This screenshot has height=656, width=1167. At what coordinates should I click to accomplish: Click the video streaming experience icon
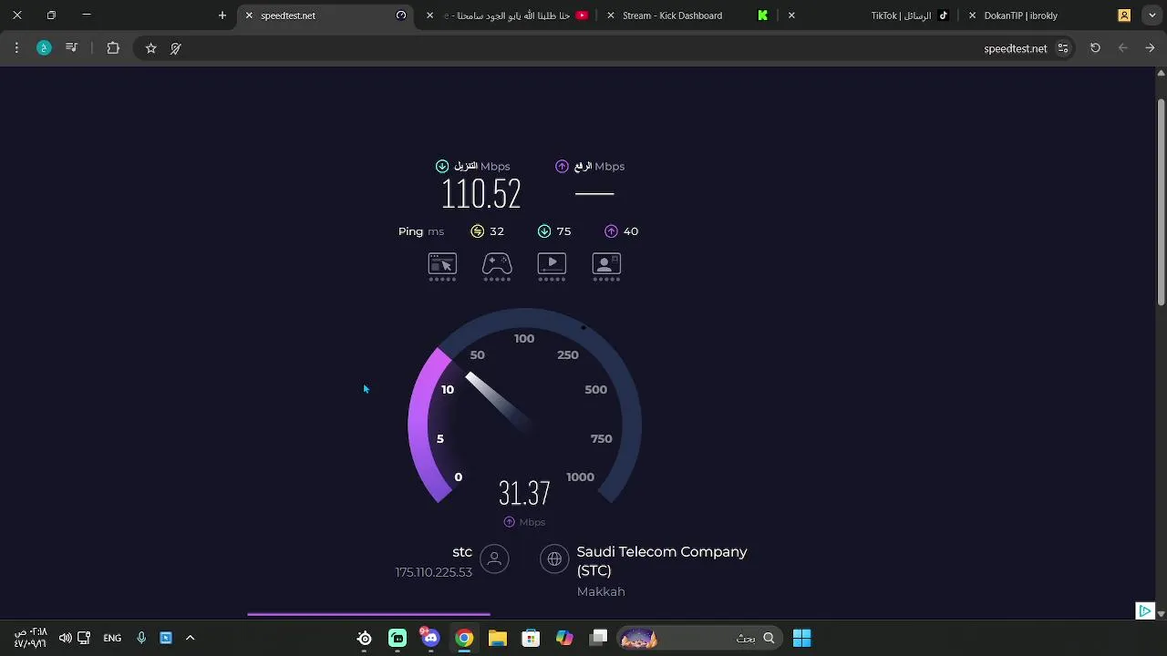[552, 264]
